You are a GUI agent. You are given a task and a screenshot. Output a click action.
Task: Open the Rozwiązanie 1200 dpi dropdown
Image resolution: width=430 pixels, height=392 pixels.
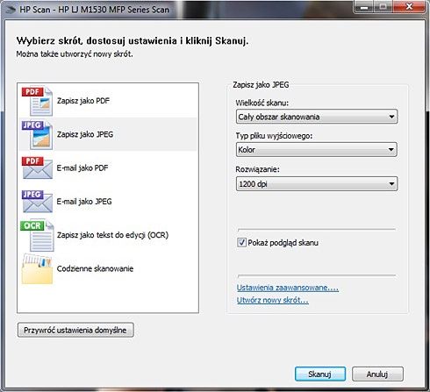coord(317,184)
